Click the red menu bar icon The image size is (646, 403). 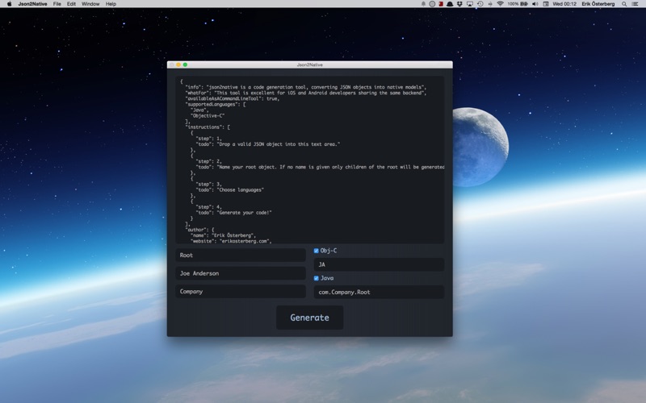coord(441,4)
